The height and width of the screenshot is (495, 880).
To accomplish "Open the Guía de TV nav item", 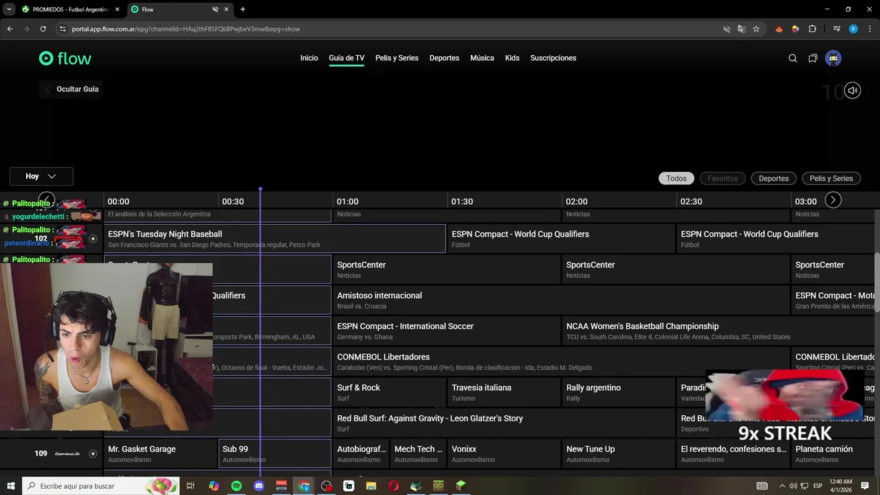I will (346, 58).
